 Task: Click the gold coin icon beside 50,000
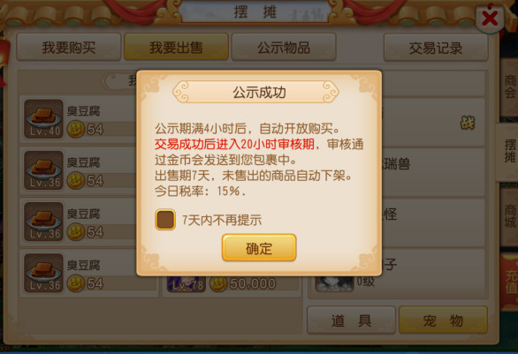(x=218, y=283)
